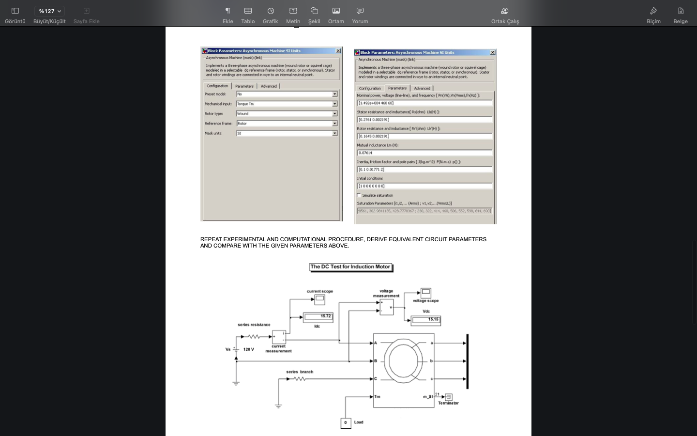Add a comment with Yorum

tap(360, 11)
